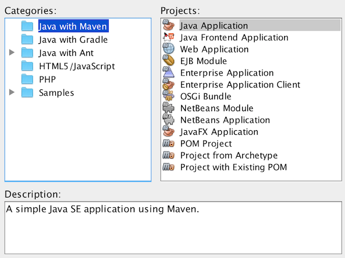The height and width of the screenshot is (258, 345).
Task: Expand the Java with Ant category
Action: pos(12,53)
